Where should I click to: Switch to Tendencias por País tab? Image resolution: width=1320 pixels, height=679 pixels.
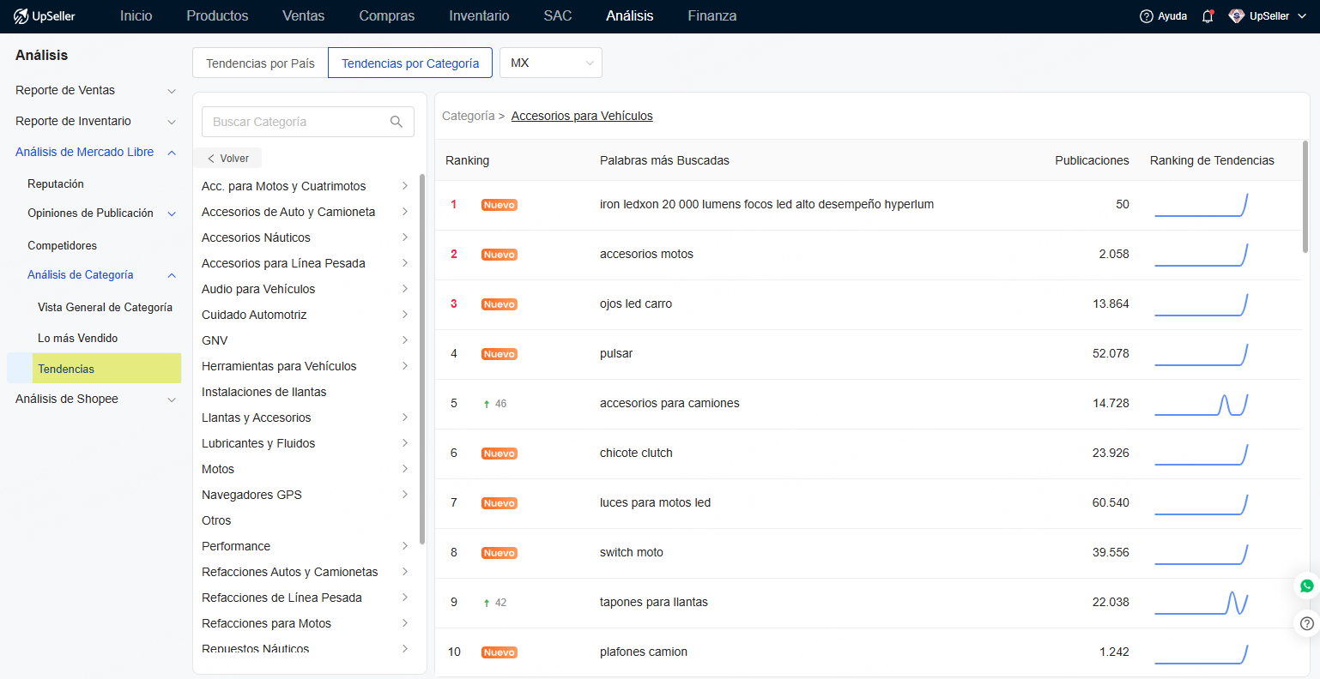click(260, 63)
